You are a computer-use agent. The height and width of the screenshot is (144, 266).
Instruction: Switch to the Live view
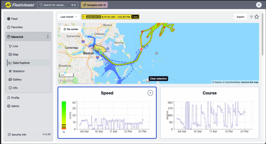tap(15, 46)
